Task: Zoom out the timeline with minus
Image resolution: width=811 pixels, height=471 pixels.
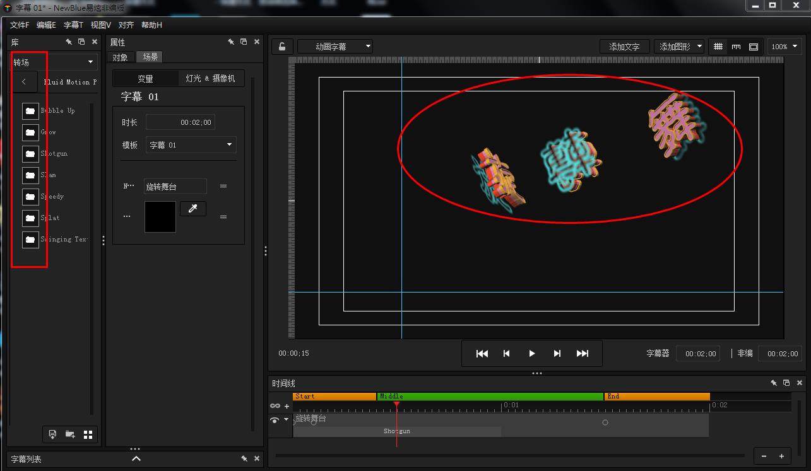Action: pyautogui.click(x=764, y=456)
